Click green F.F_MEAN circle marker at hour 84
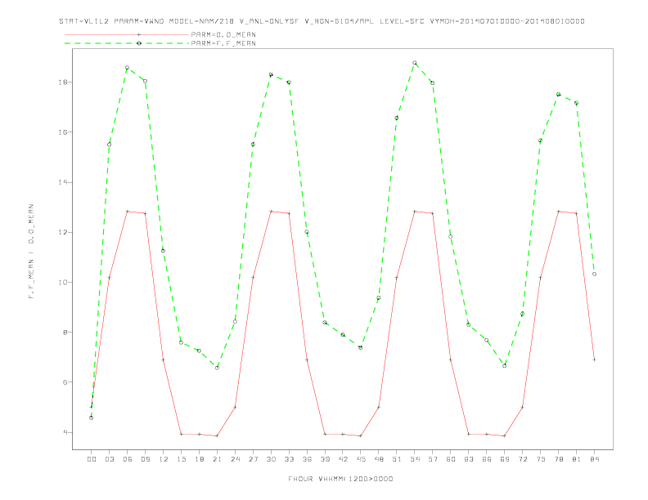Screen dimensions: 648x500 point(594,274)
